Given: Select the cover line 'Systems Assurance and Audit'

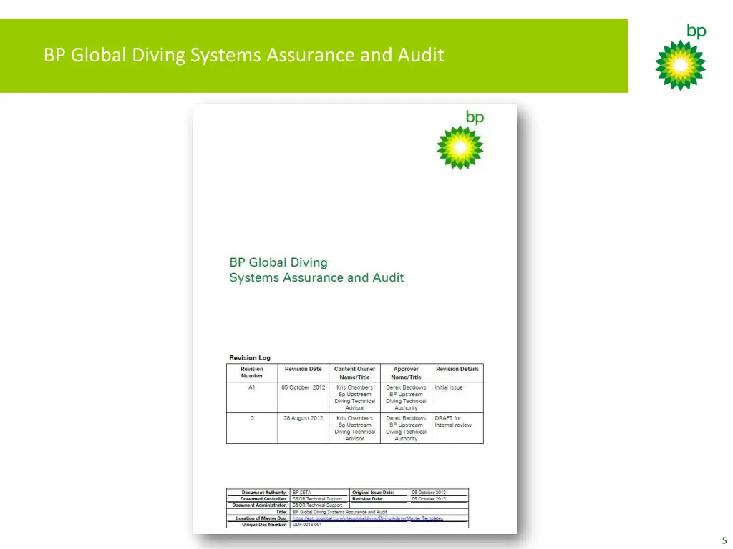Looking at the screenshot, I should 316,277.
